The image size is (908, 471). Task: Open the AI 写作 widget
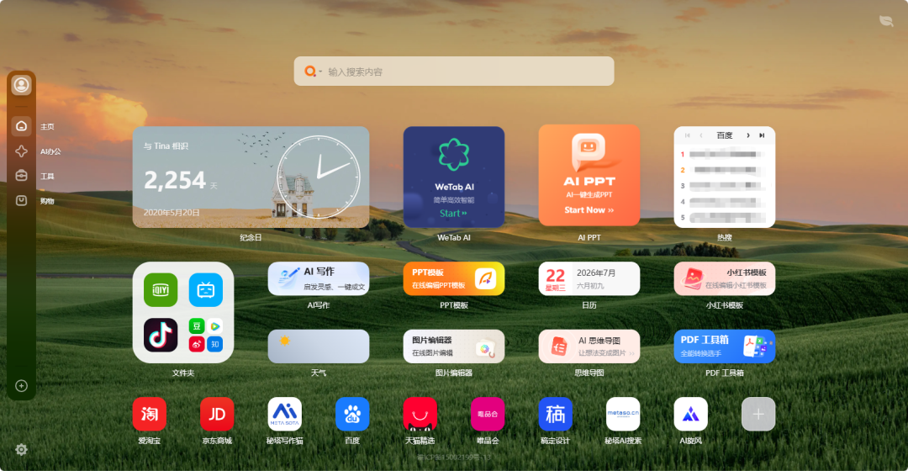click(x=319, y=278)
